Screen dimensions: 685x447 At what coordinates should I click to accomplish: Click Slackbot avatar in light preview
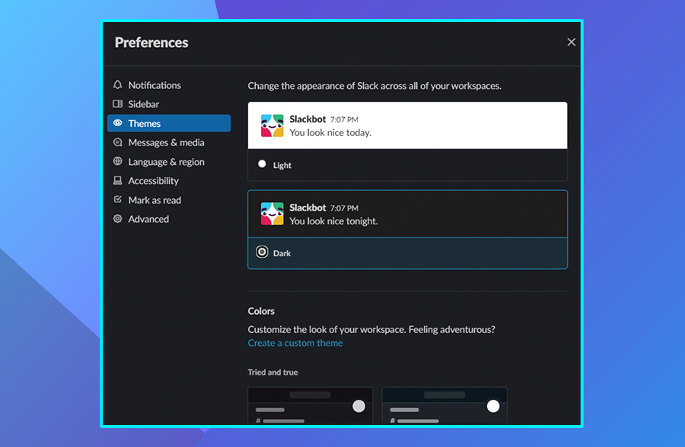272,125
